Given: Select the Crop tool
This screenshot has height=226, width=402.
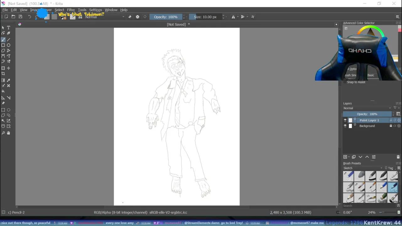Looking at the screenshot, I should point(3,74).
